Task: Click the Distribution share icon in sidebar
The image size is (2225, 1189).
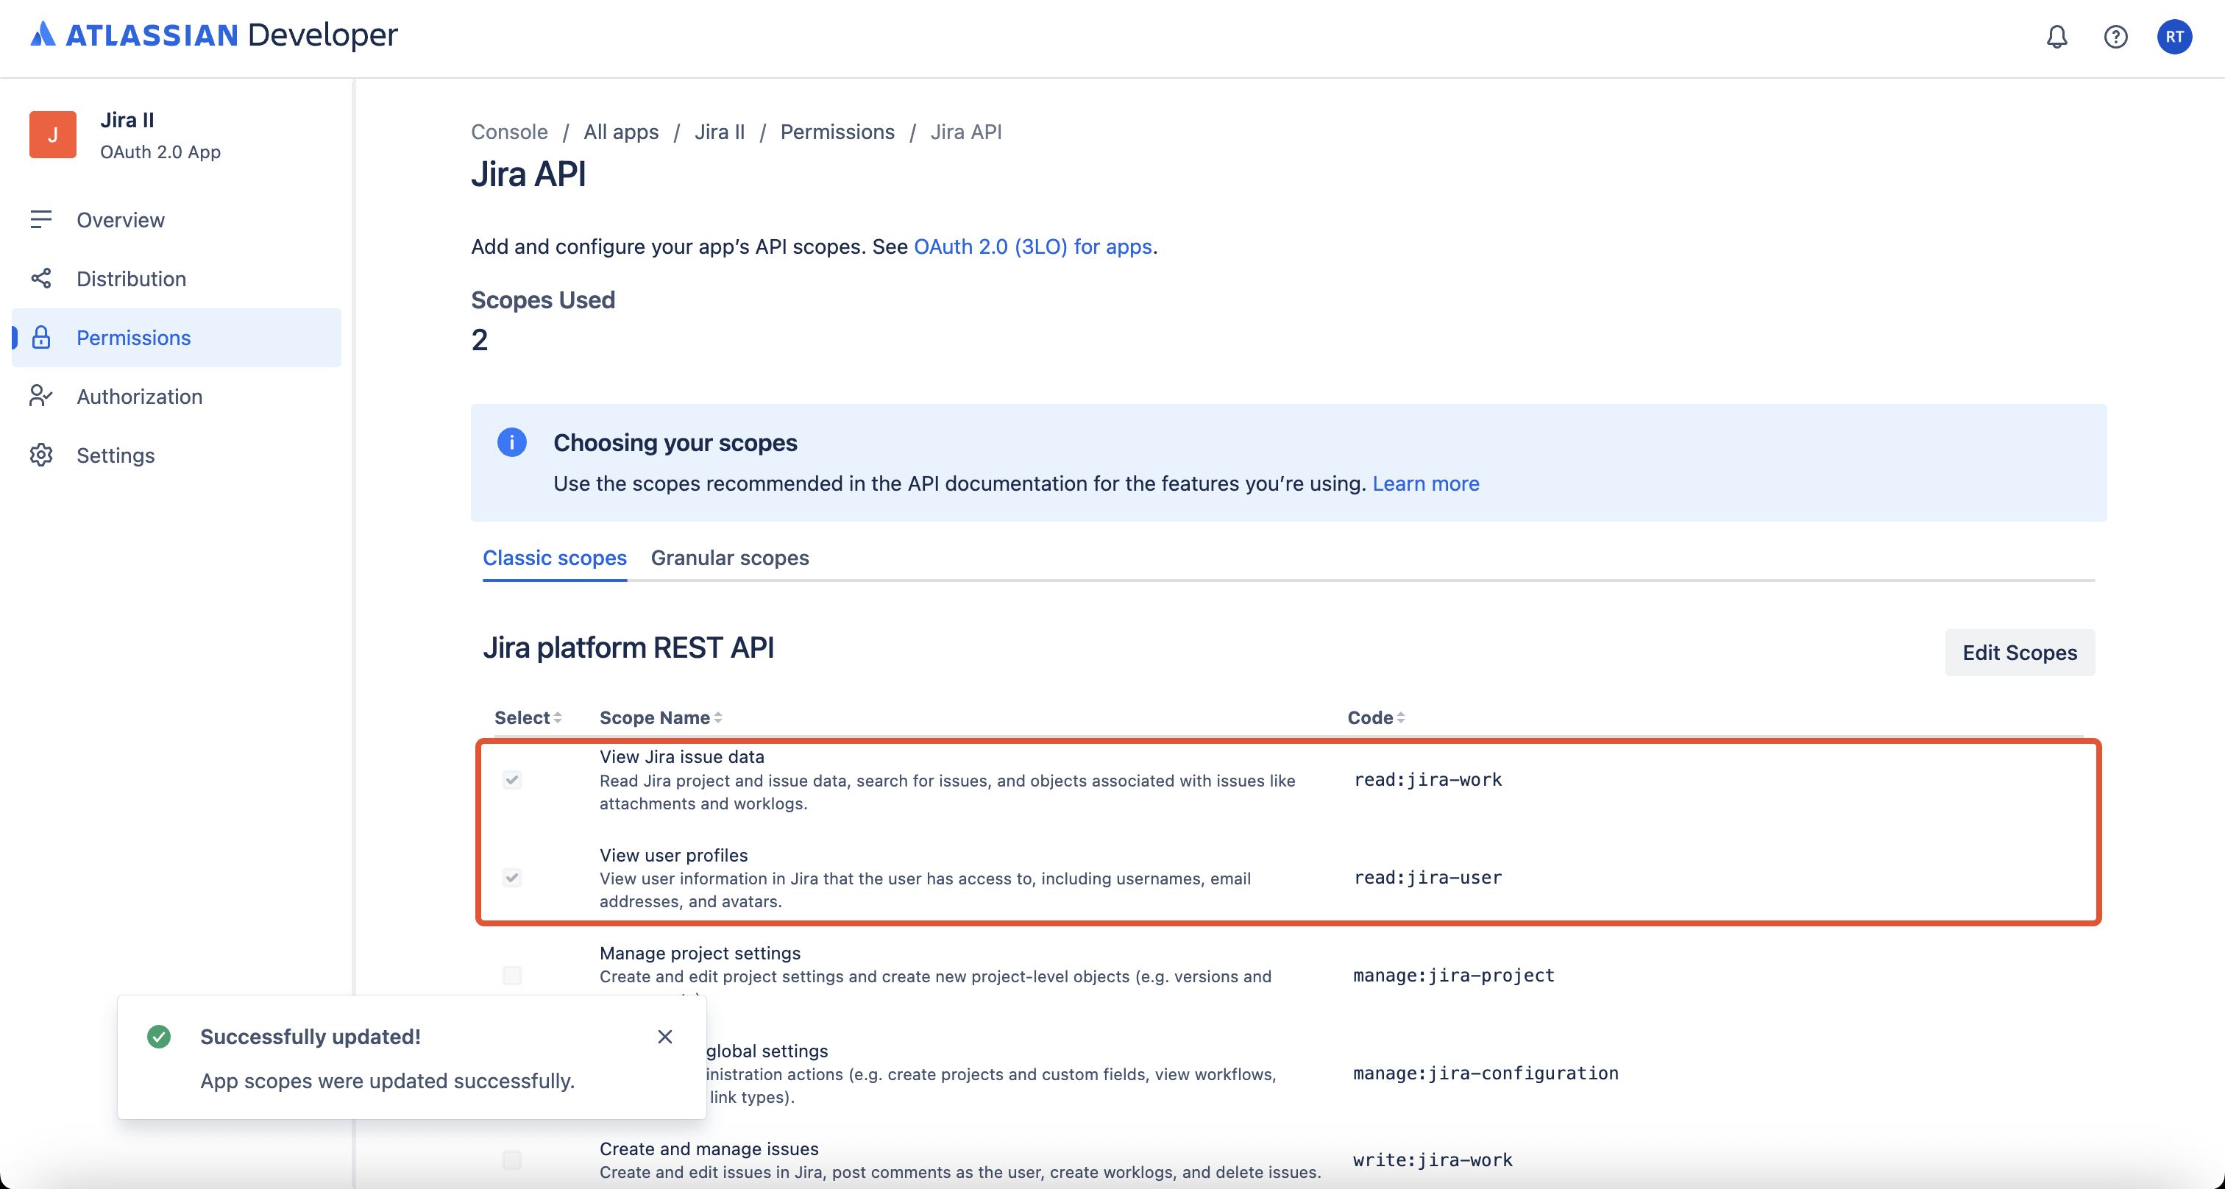Action: (x=40, y=278)
